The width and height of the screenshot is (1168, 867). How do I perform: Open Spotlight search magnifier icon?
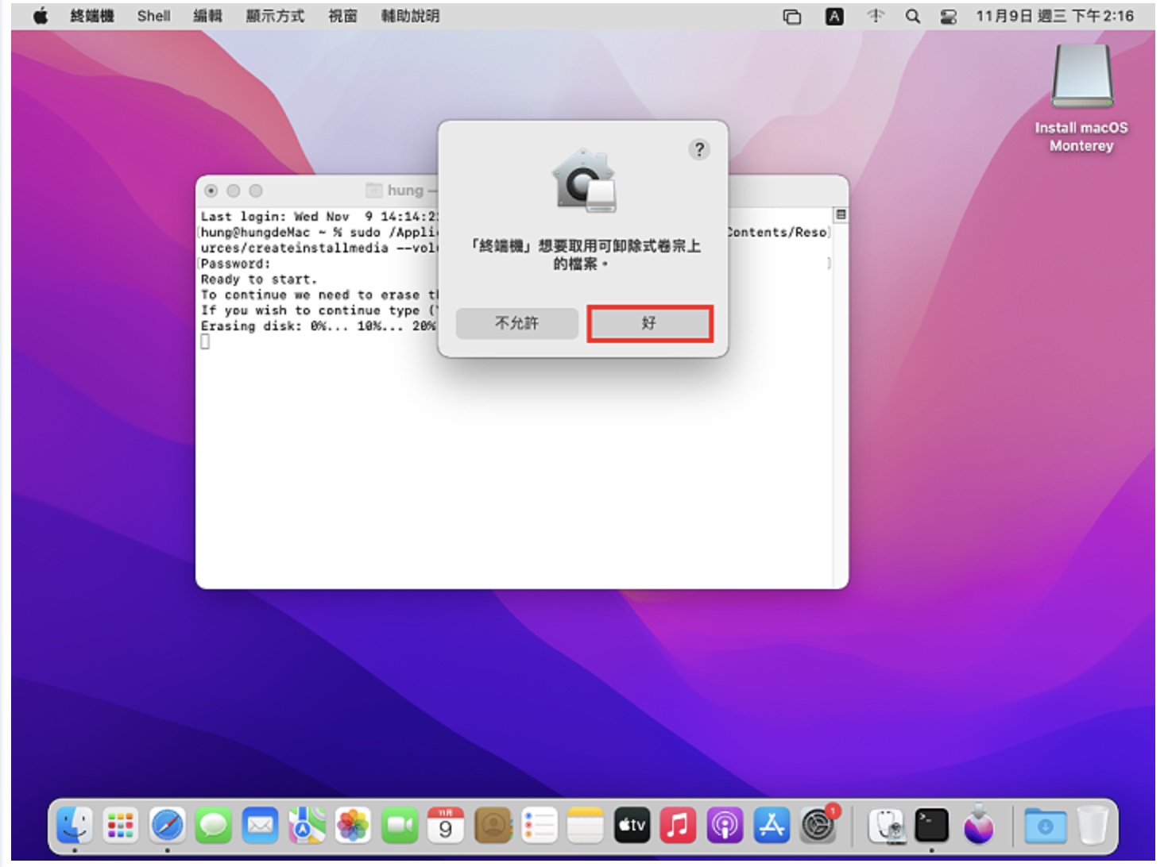click(913, 16)
